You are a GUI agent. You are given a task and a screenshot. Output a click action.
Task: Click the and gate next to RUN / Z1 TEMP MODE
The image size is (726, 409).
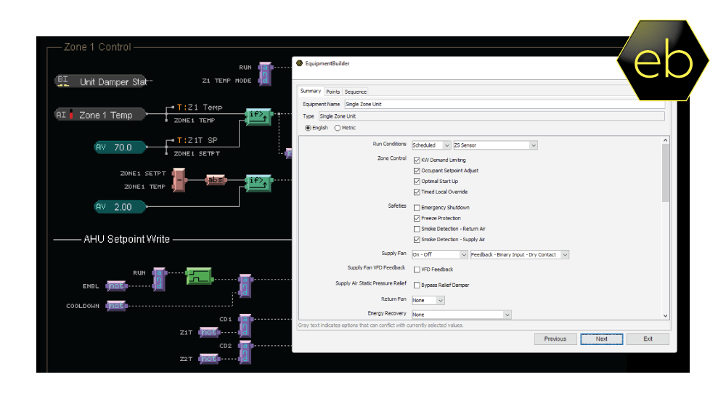pyautogui.click(x=265, y=73)
